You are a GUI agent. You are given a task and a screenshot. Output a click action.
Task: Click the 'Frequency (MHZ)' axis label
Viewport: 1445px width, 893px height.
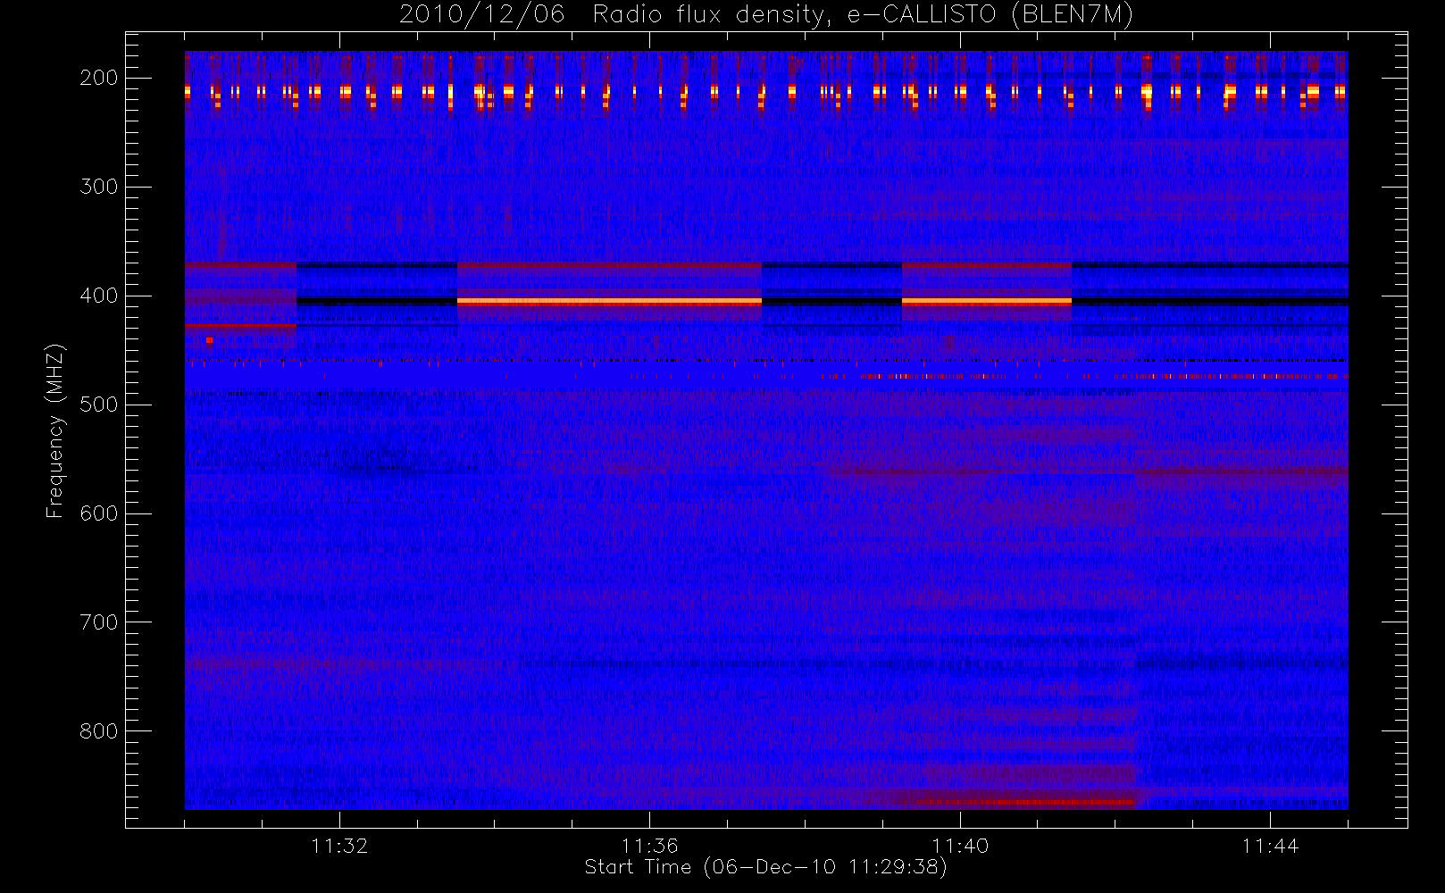click(55, 430)
